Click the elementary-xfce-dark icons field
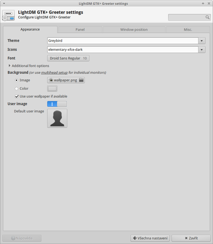213x244 pixels. (123, 50)
